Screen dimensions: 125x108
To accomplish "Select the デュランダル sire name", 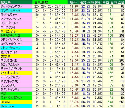I will point(8,85).
